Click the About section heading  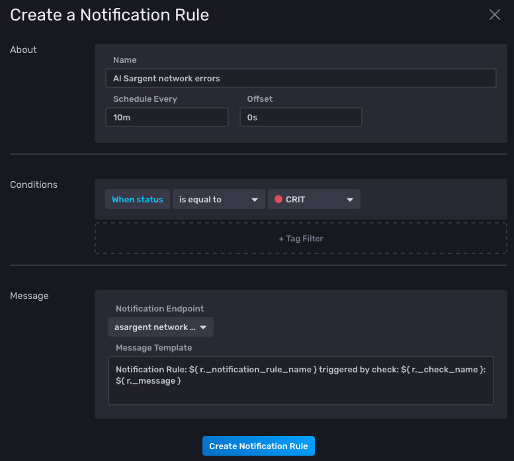pyautogui.click(x=24, y=50)
